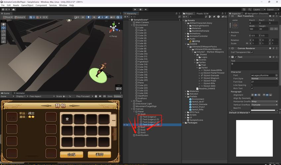Toggle the Best Fit checkbox

coord(252,108)
